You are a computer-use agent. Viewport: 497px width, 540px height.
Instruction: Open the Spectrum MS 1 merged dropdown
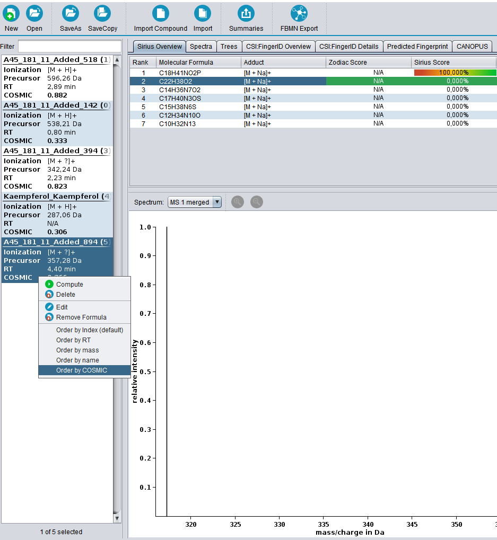[x=194, y=202]
